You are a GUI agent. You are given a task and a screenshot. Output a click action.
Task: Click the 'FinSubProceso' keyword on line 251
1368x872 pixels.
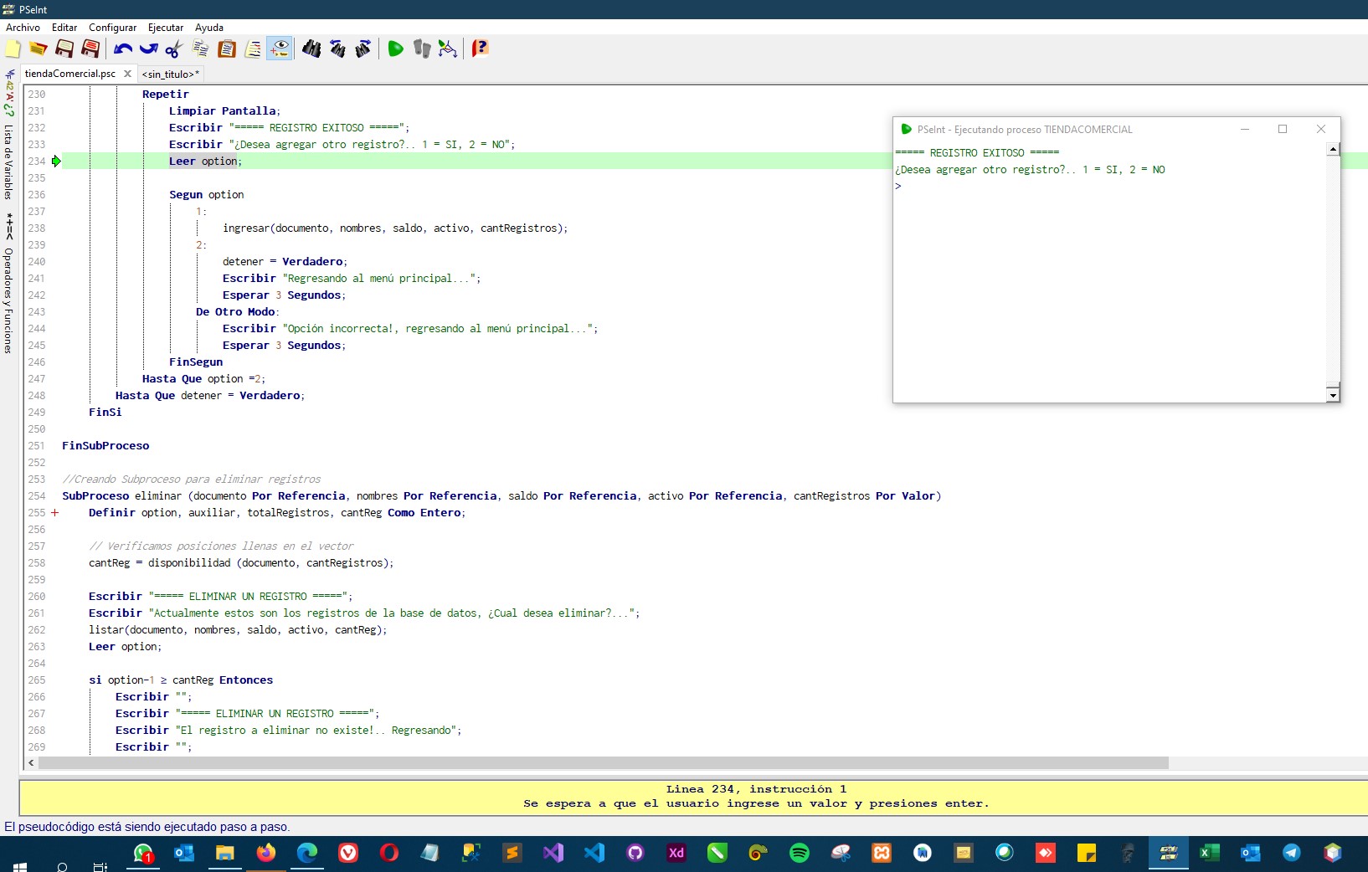tap(105, 445)
